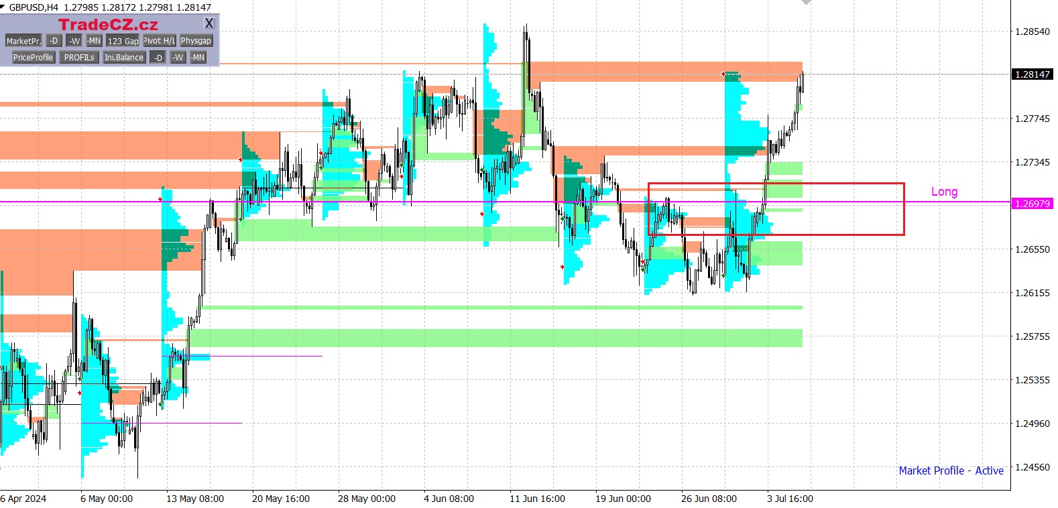Toggle the Ini.Balance button
This screenshot has width=1058, height=508.
(124, 58)
